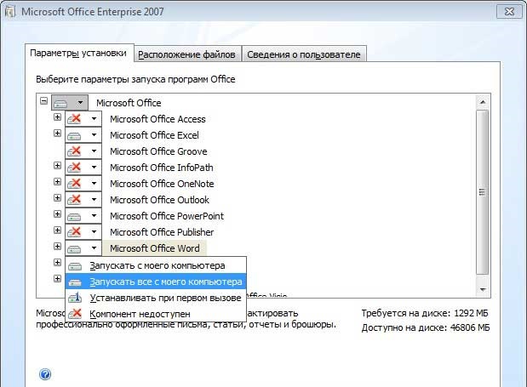527x387 pixels.
Task: Select the root 'Microsoft Office' tree label
Action: pos(129,103)
